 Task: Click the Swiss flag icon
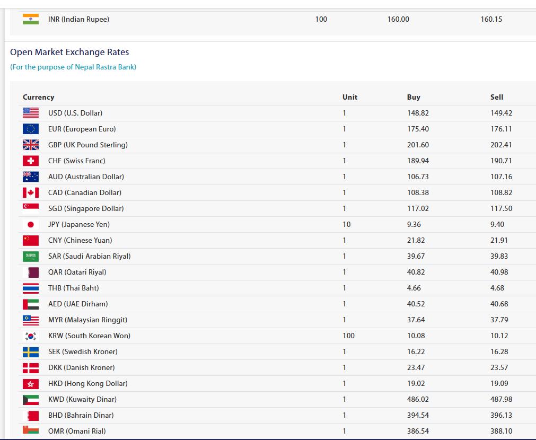tap(31, 161)
